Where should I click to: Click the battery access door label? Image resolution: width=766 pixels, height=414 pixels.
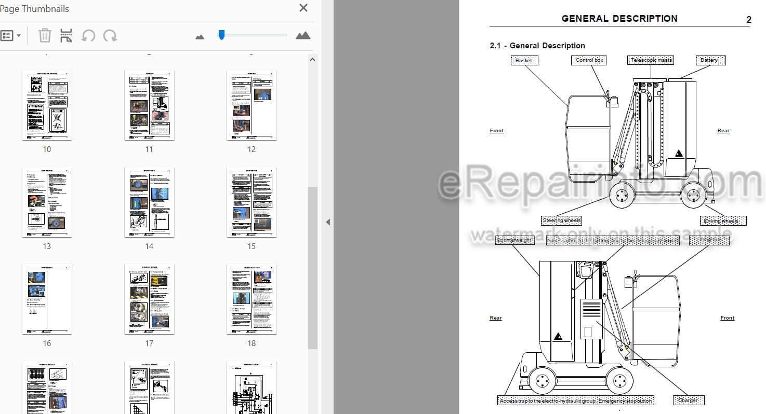pyautogui.click(x=613, y=240)
